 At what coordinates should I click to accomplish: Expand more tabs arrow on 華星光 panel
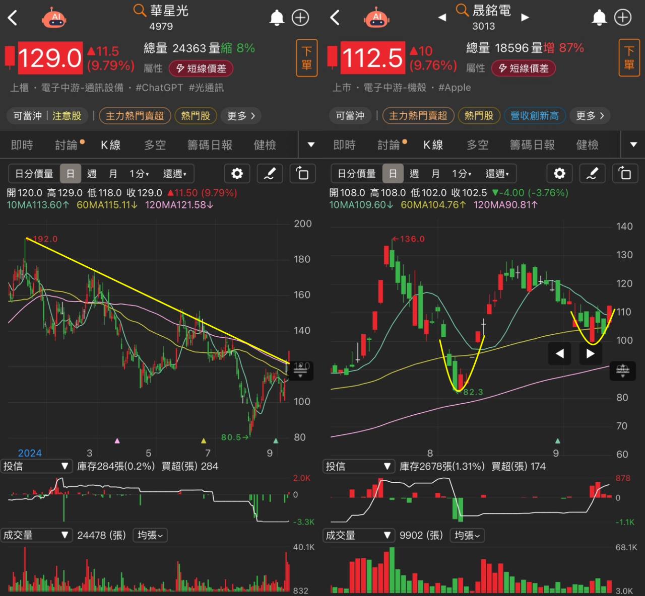tap(311, 145)
